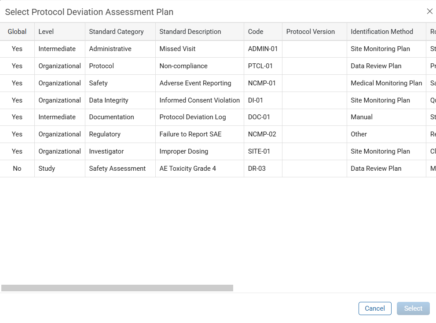
Task: Click the DOC-01 code cell
Action: point(263,117)
